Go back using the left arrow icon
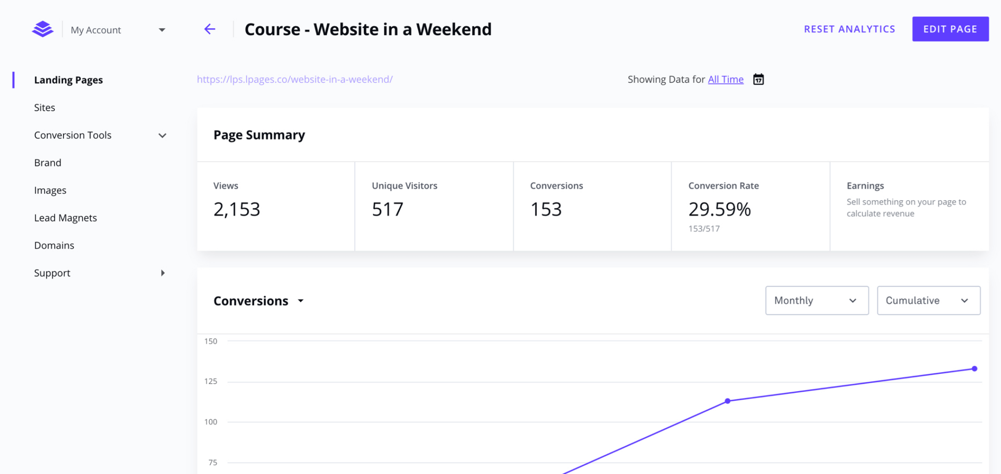The image size is (1001, 474). tap(210, 29)
